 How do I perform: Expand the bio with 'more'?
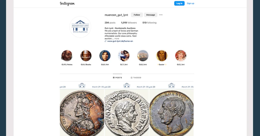pyautogui.click(x=117, y=38)
